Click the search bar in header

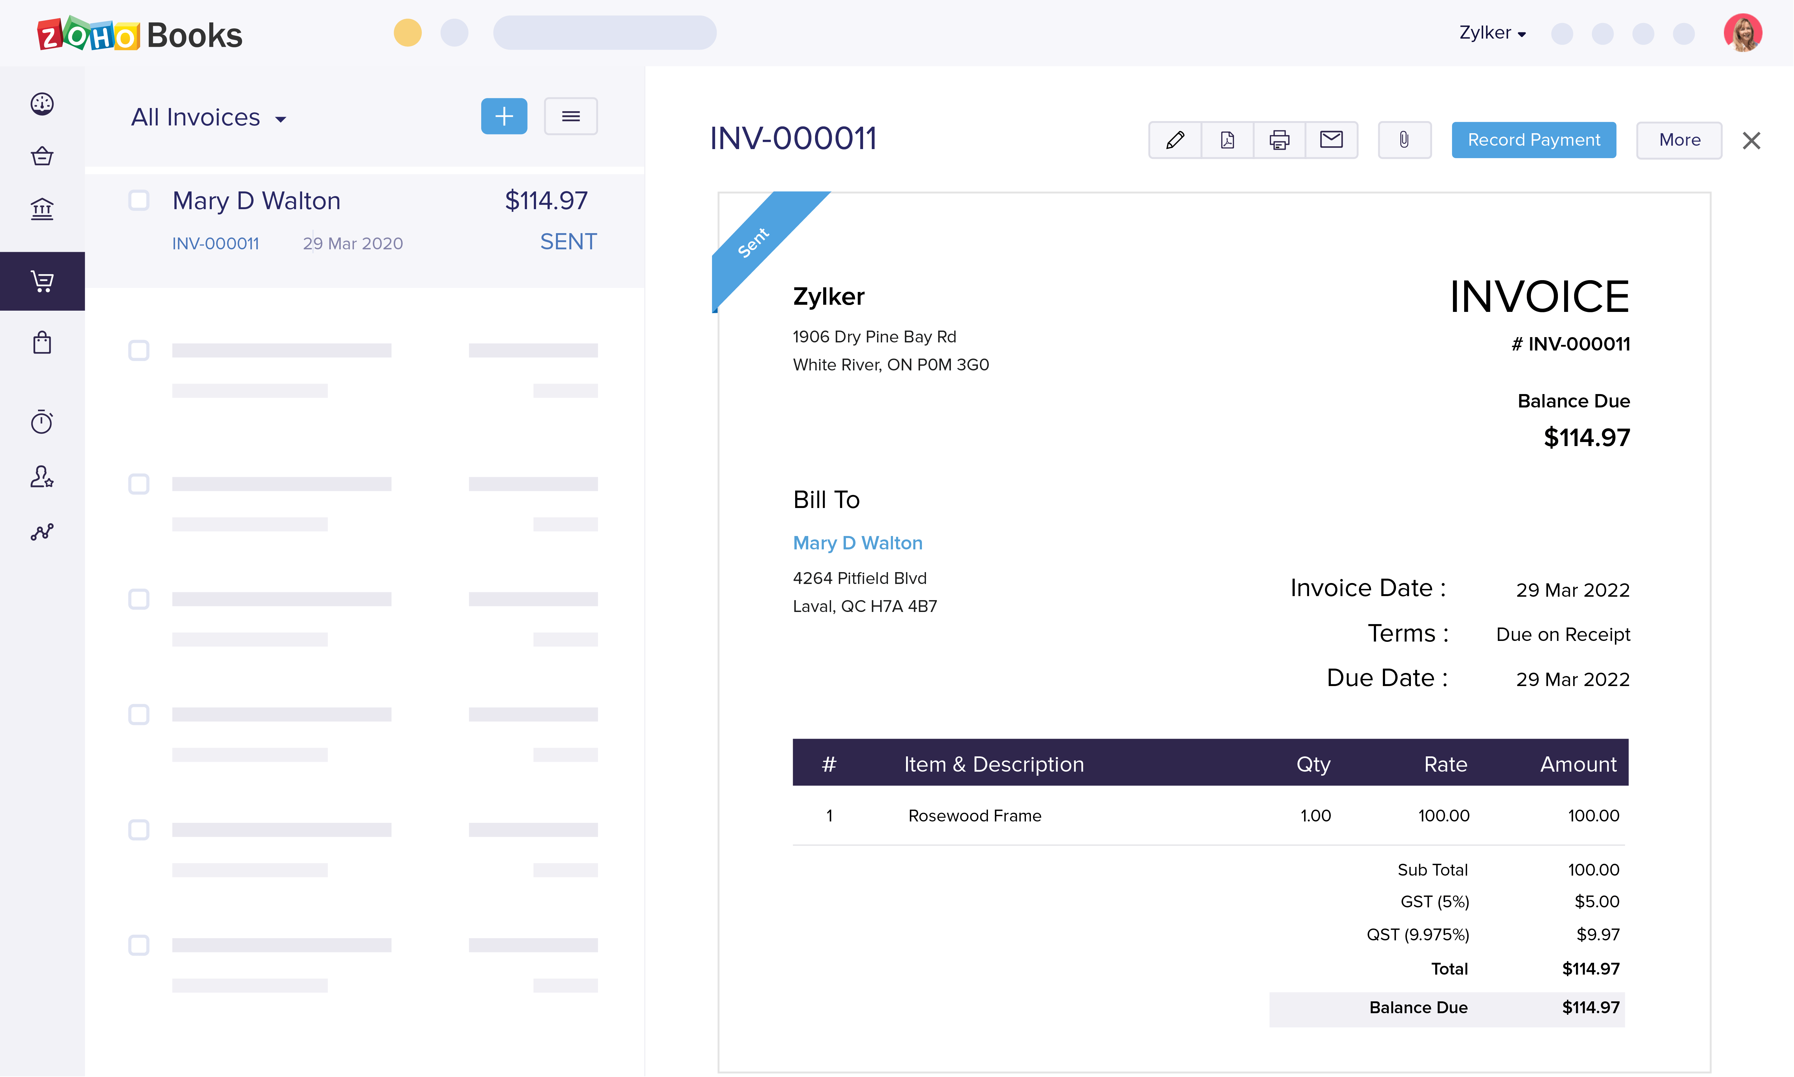[605, 33]
